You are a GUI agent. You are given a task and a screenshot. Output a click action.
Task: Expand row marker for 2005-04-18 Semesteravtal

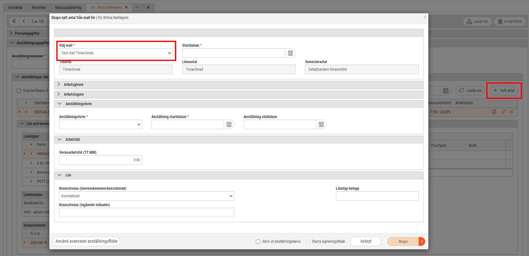point(25,242)
